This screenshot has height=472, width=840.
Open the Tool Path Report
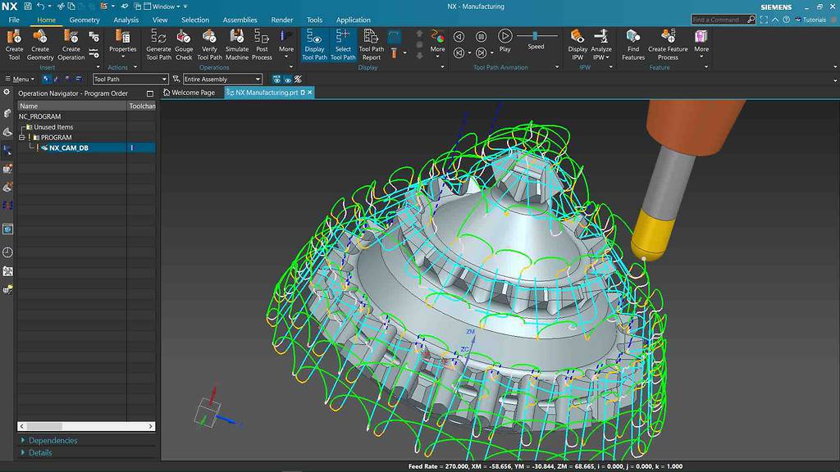(x=372, y=45)
